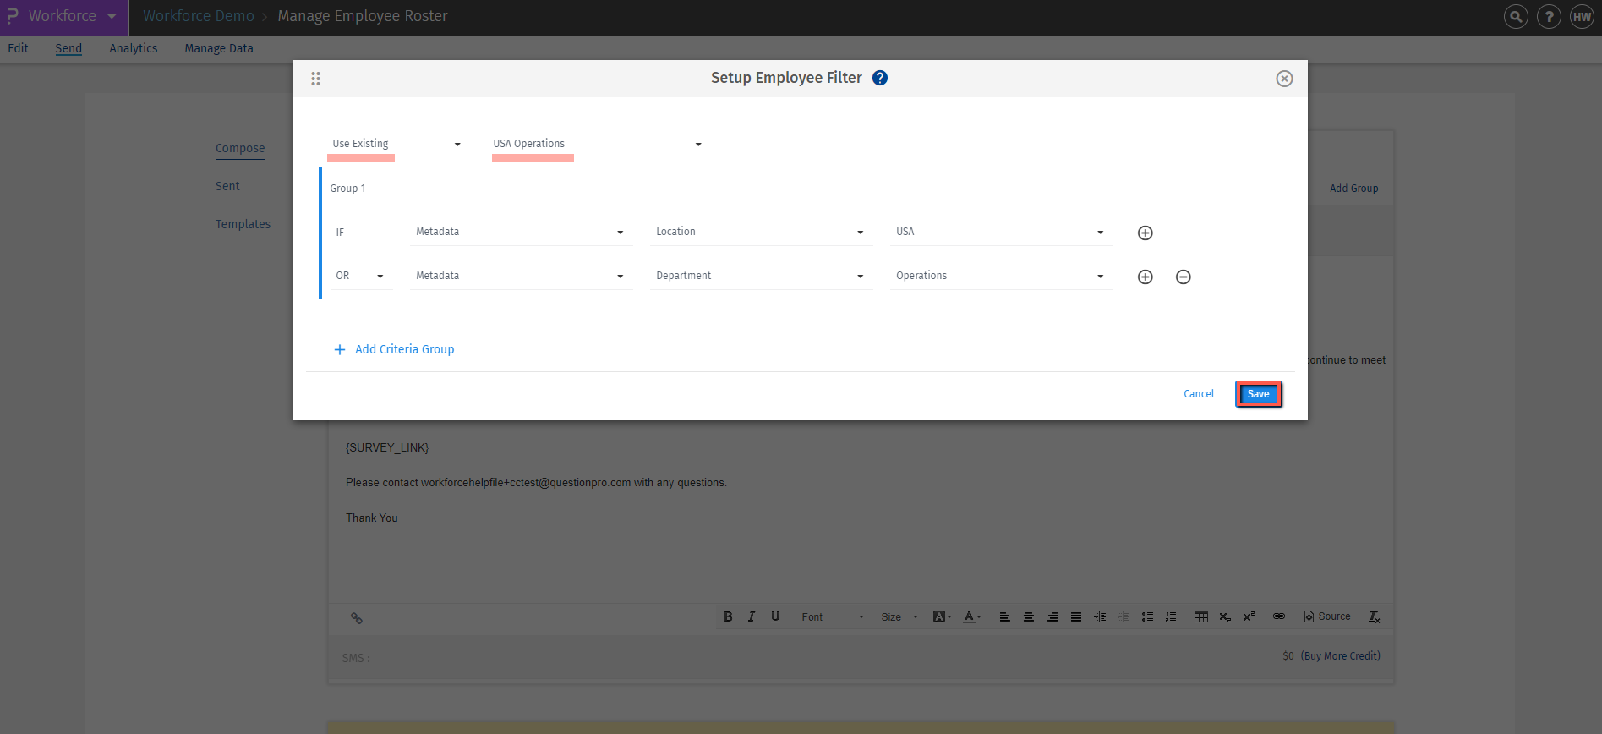Switch editor to Source view
1602x734 pixels.
[x=1327, y=616]
